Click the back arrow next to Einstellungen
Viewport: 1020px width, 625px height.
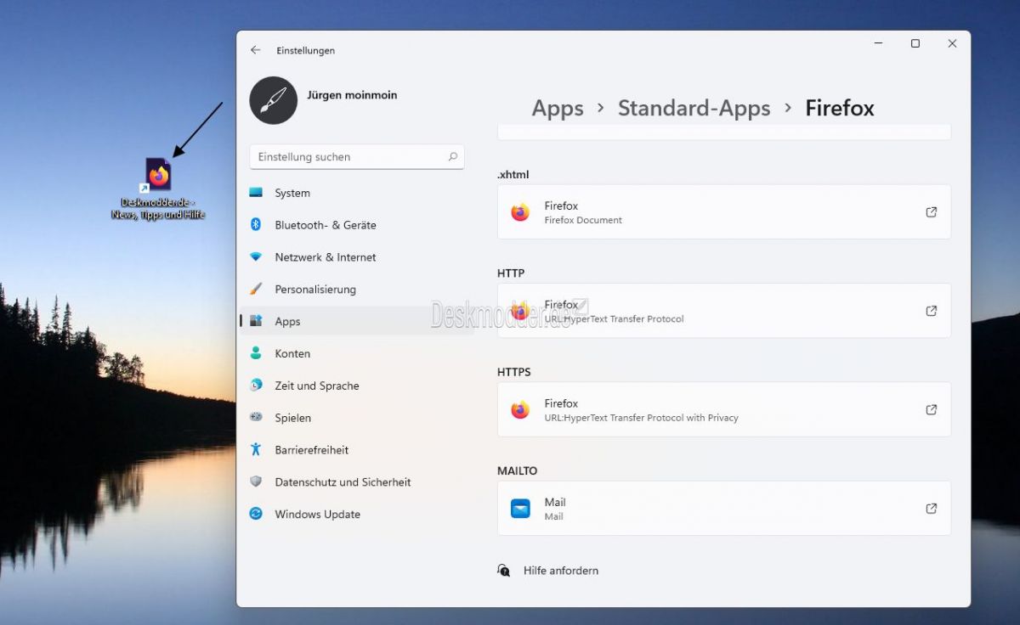click(x=254, y=50)
